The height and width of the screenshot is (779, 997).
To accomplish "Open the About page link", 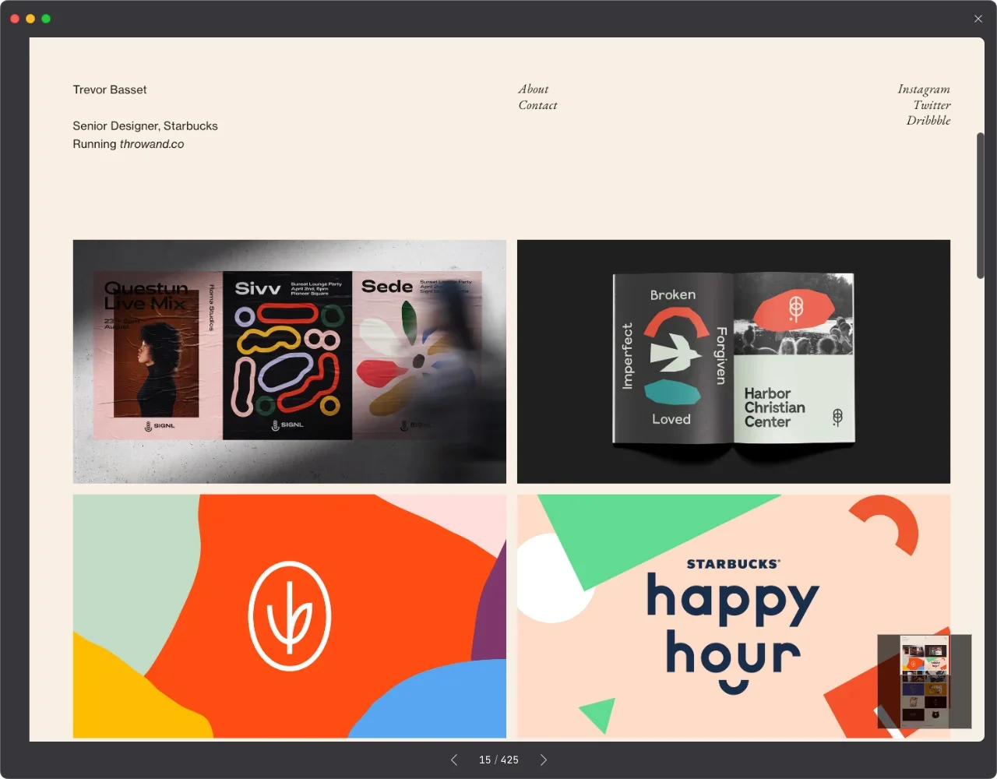I will pyautogui.click(x=534, y=89).
